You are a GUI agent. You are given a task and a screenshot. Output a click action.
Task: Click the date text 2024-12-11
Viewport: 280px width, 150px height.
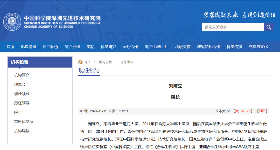[98, 111]
